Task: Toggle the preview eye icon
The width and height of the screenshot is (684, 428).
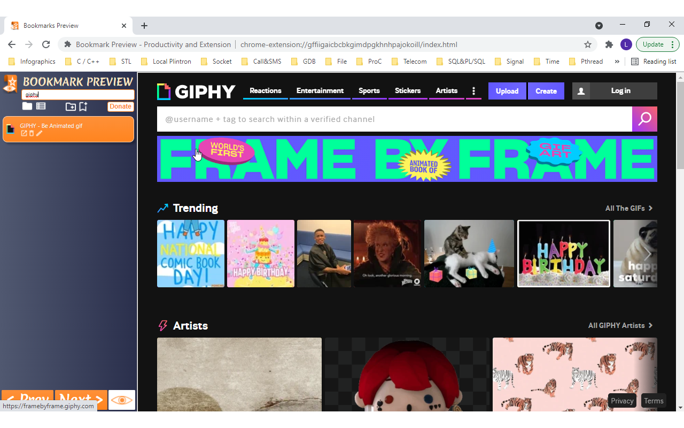Action: (x=121, y=400)
